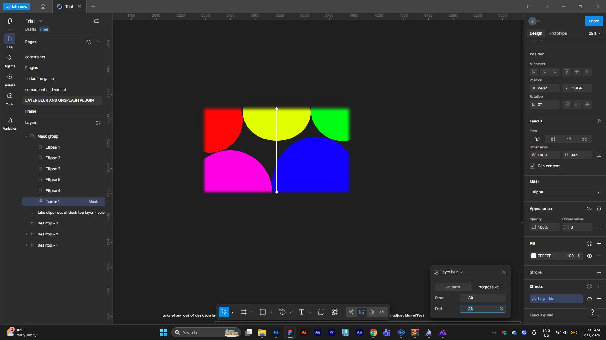The image size is (606, 340).
Task: Select the Frame tool in the toolbar
Action: pyautogui.click(x=244, y=312)
